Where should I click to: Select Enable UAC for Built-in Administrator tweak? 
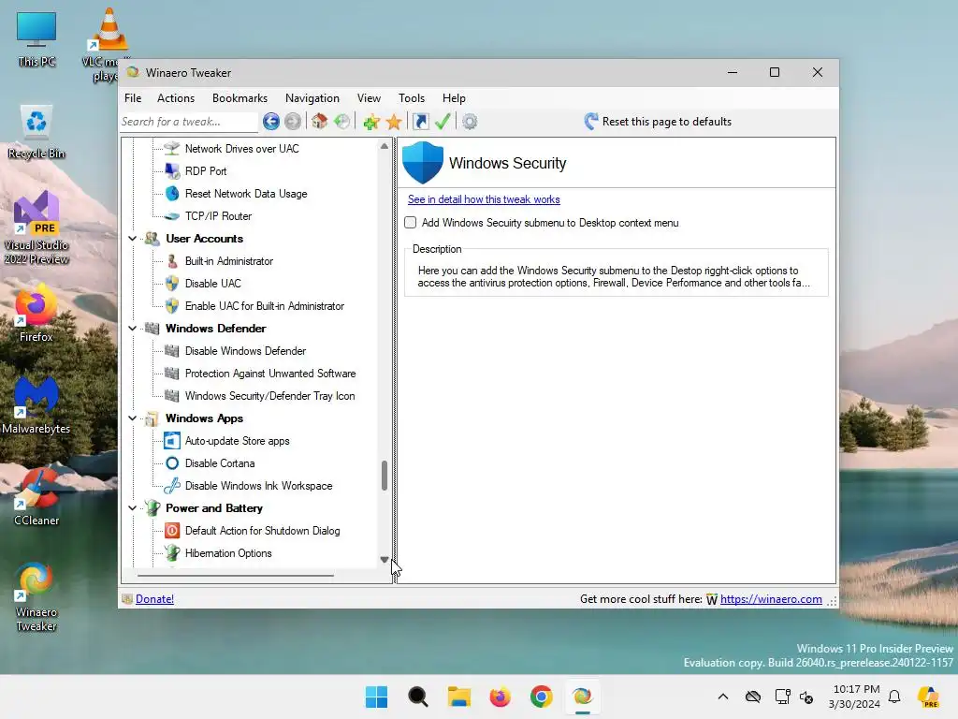coord(264,306)
